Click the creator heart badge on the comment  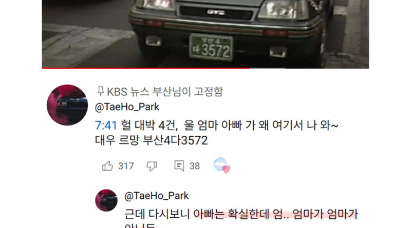click(222, 165)
